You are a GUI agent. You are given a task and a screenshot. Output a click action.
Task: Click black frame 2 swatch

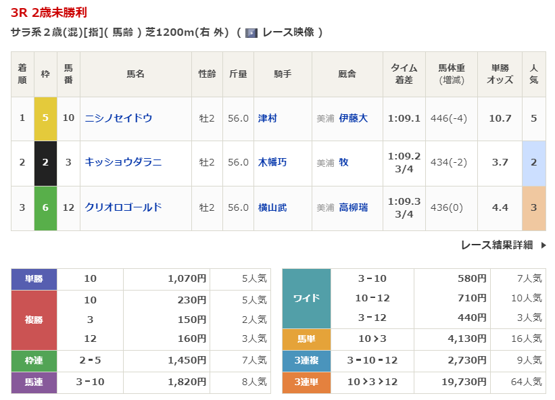pyautogui.click(x=45, y=162)
